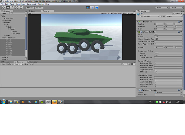The height and width of the screenshot is (135, 185).
Task: Open the Layers dropdown
Action: [x=162, y=8]
